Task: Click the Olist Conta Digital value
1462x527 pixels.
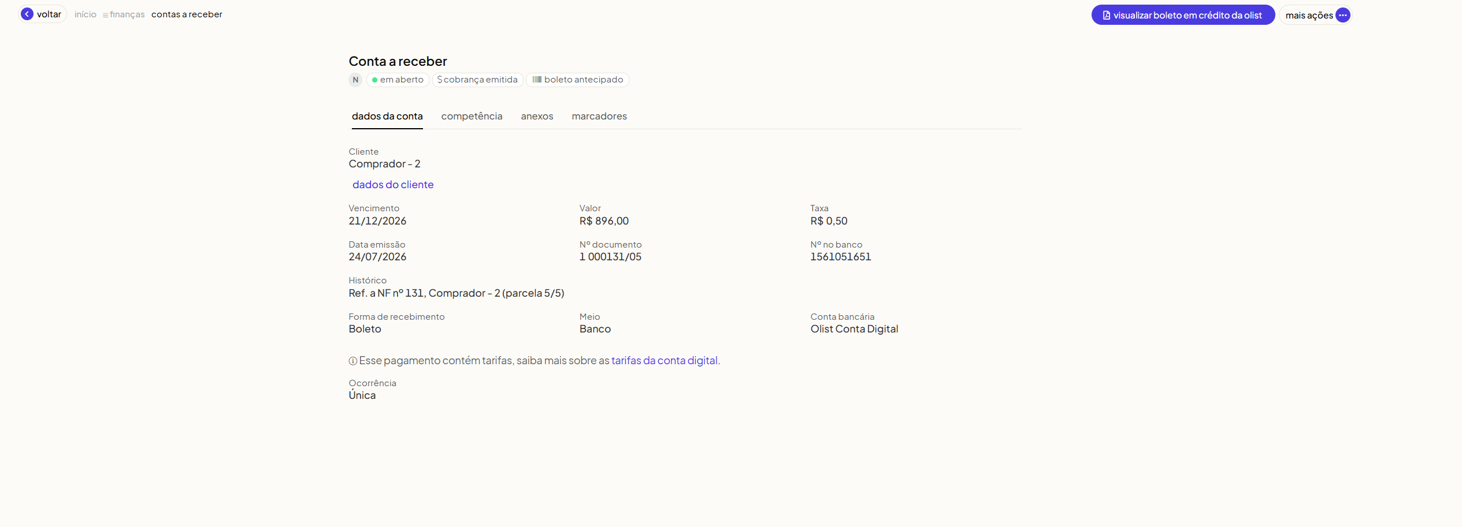Action: (854, 329)
